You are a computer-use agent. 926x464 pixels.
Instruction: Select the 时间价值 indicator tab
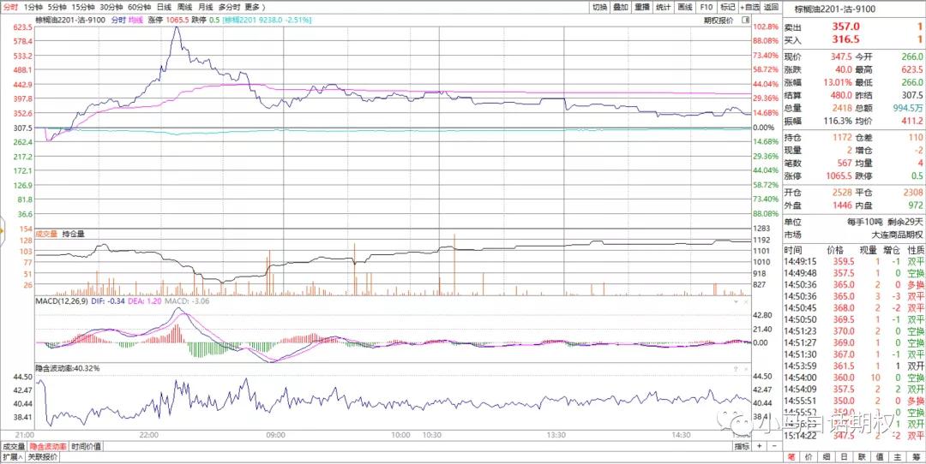click(86, 446)
